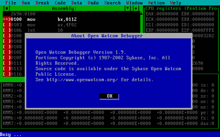The width and height of the screenshot is (220, 137).
Task: Toggle breakpoint bracket at address 010F
Action: (7, 58)
